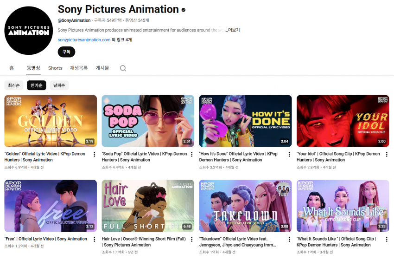Open more options for the Soda Pop video
The height and width of the screenshot is (260, 394).
coord(192,154)
